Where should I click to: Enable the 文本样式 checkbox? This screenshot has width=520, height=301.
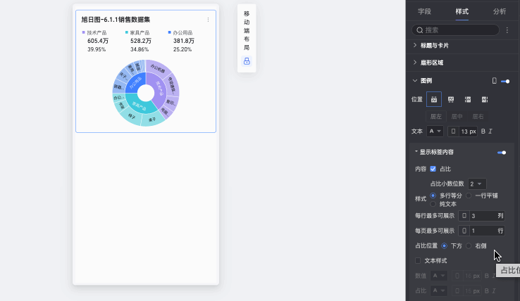(x=418, y=261)
